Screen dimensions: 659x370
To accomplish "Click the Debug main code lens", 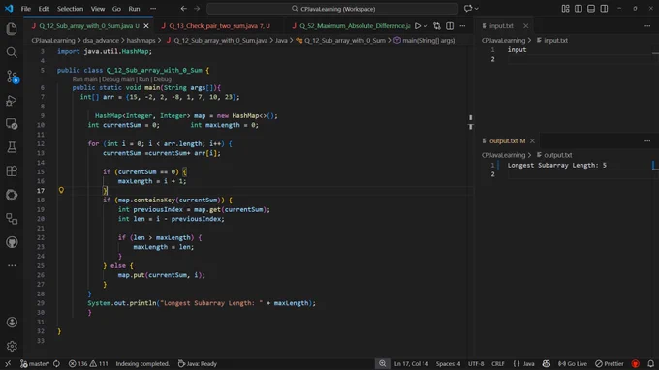I will pyautogui.click(x=118, y=79).
